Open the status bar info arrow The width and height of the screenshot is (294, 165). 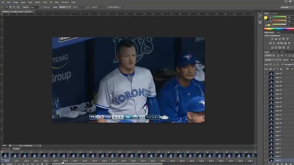pos(40,146)
